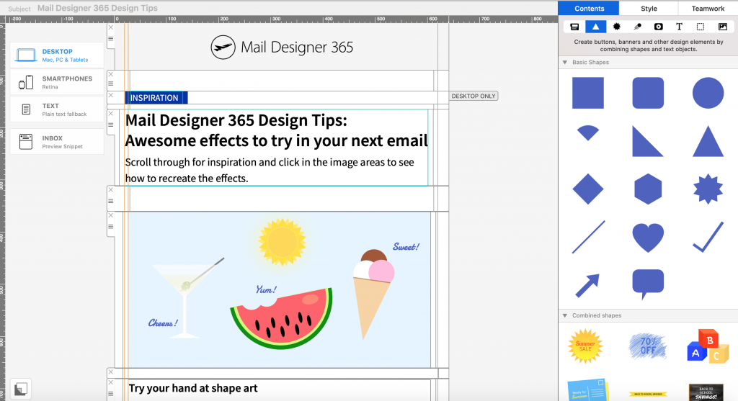The image size is (738, 401).
Task: Click the Design Tips headline text
Action: tap(276, 130)
